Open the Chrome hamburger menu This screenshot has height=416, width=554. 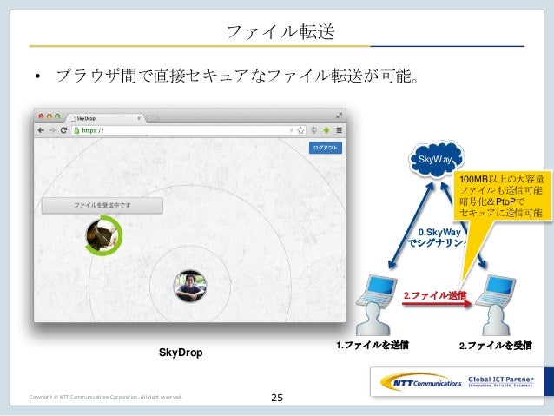click(x=340, y=130)
